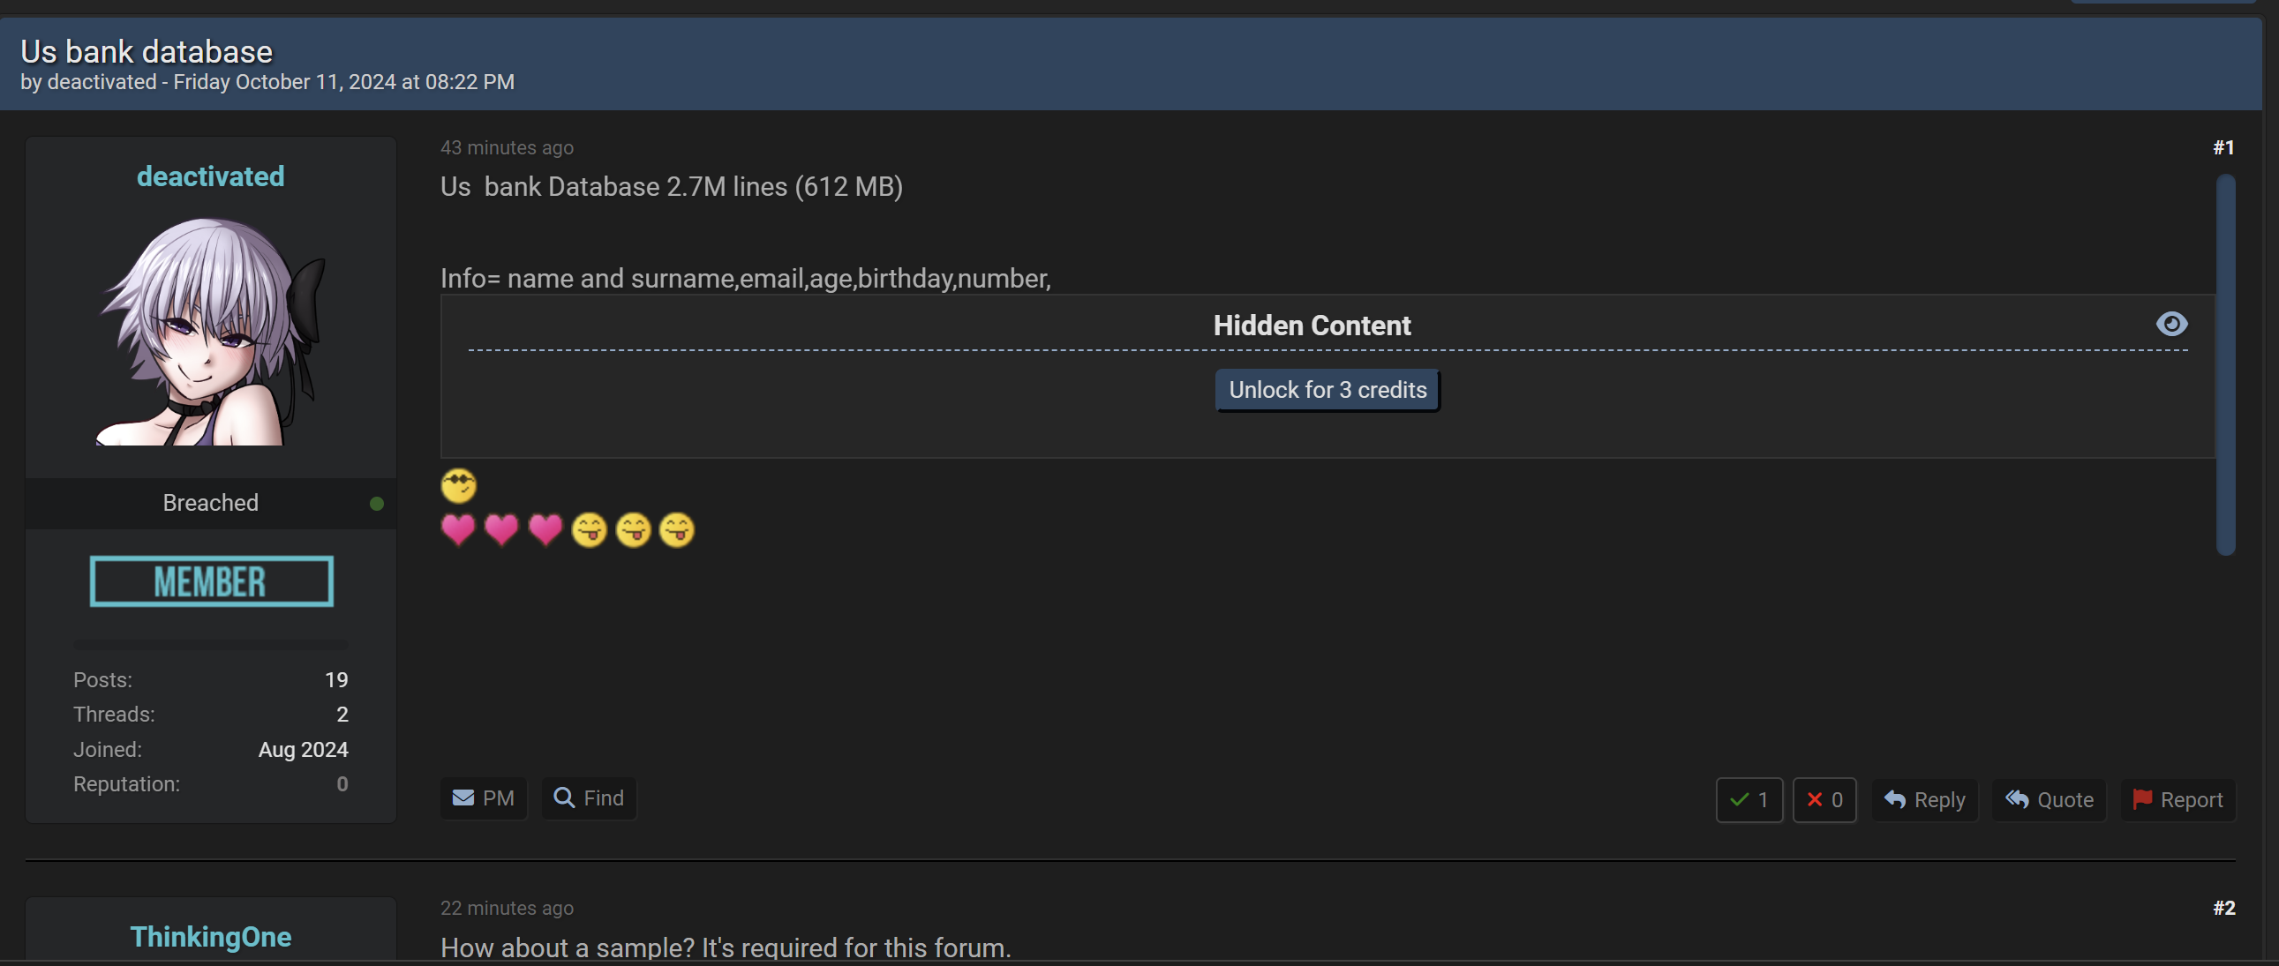
Task: Click the Us bank database thread title
Action: click(147, 52)
